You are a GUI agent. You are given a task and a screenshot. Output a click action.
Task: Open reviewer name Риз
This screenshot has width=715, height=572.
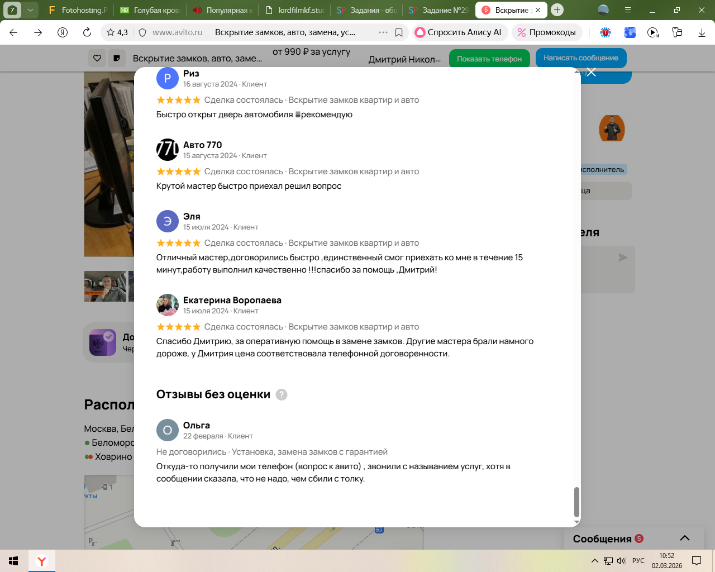click(x=191, y=73)
